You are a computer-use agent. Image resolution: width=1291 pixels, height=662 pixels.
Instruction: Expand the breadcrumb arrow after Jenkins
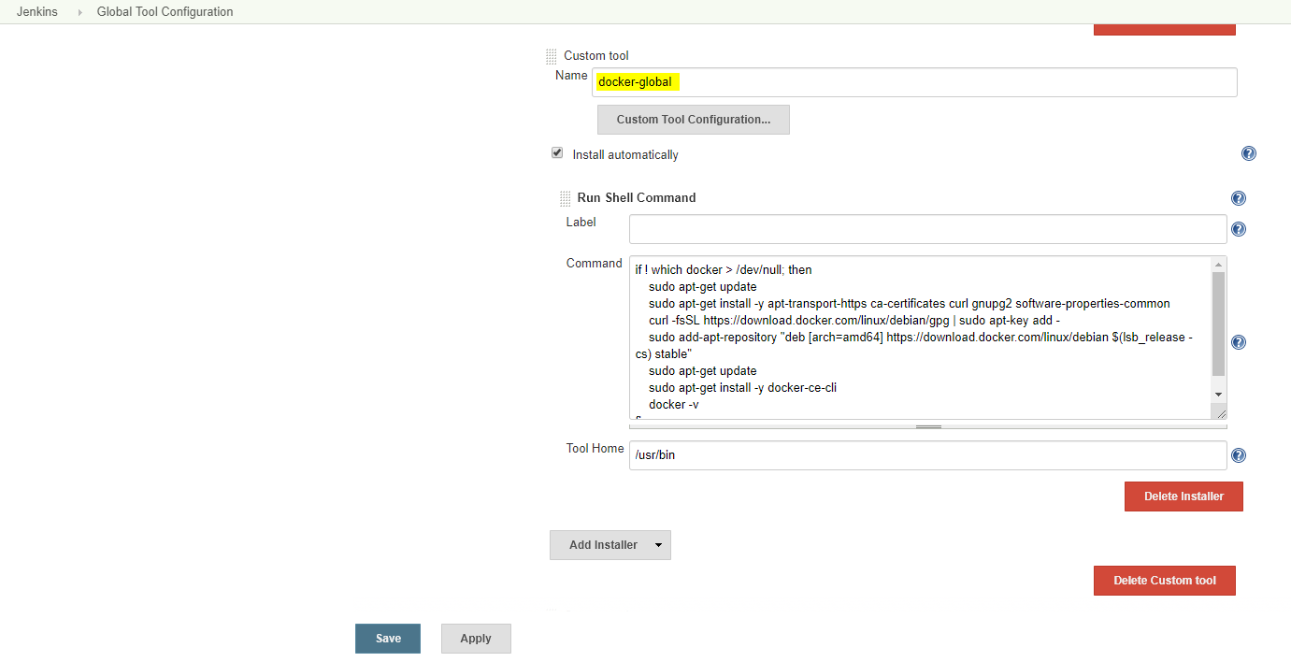point(79,12)
